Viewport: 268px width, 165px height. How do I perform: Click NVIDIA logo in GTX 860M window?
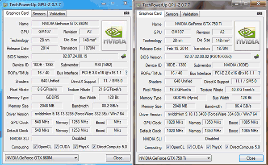114,36
